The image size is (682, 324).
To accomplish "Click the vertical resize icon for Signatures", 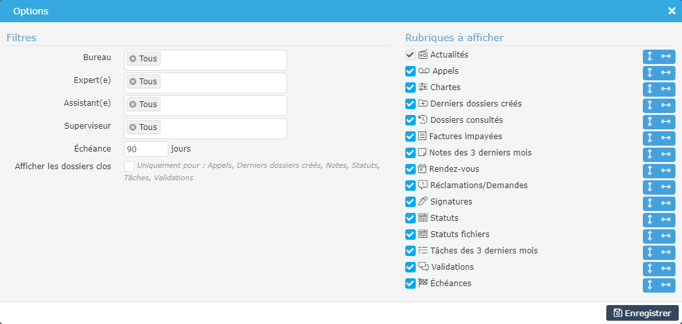I will click(x=651, y=203).
